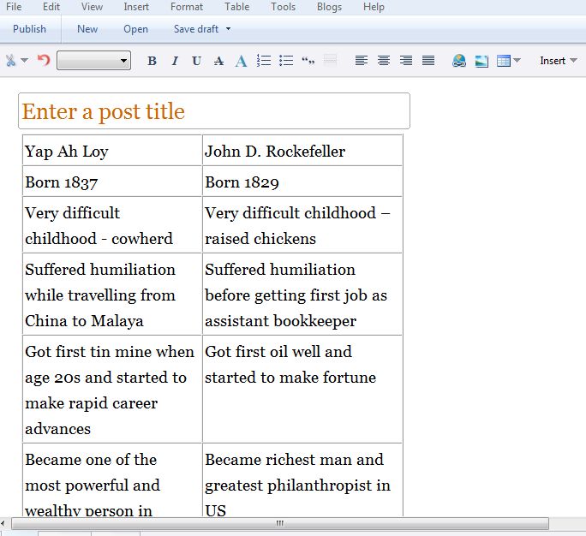Image resolution: width=586 pixels, height=536 pixels.
Task: Open the File menu
Action: pyautogui.click(x=14, y=7)
